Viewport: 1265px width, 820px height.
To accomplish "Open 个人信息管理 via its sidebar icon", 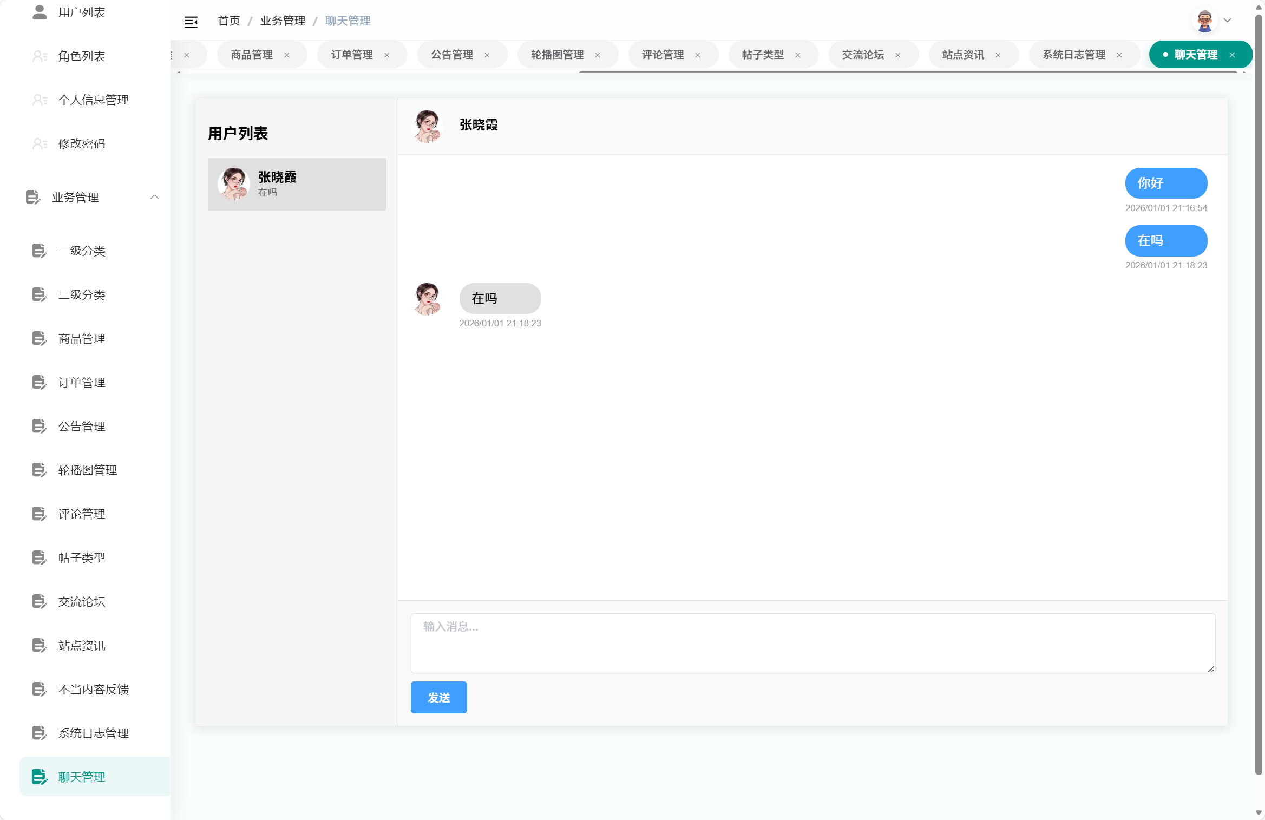I will (39, 100).
